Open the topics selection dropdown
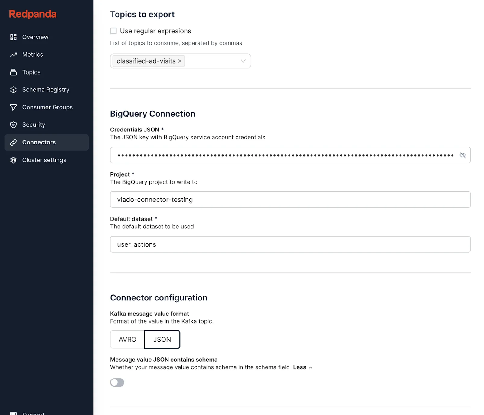 [x=243, y=61]
